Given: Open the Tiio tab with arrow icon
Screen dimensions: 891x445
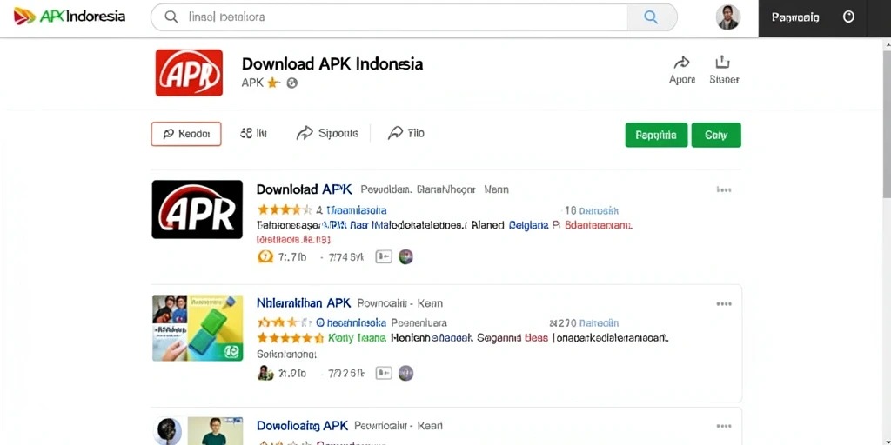Looking at the screenshot, I should 405,133.
